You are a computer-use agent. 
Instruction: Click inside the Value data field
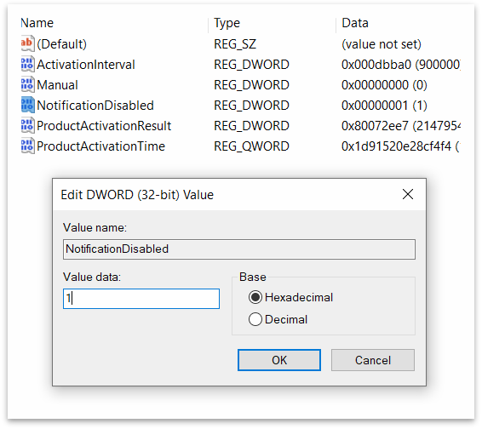coord(141,299)
